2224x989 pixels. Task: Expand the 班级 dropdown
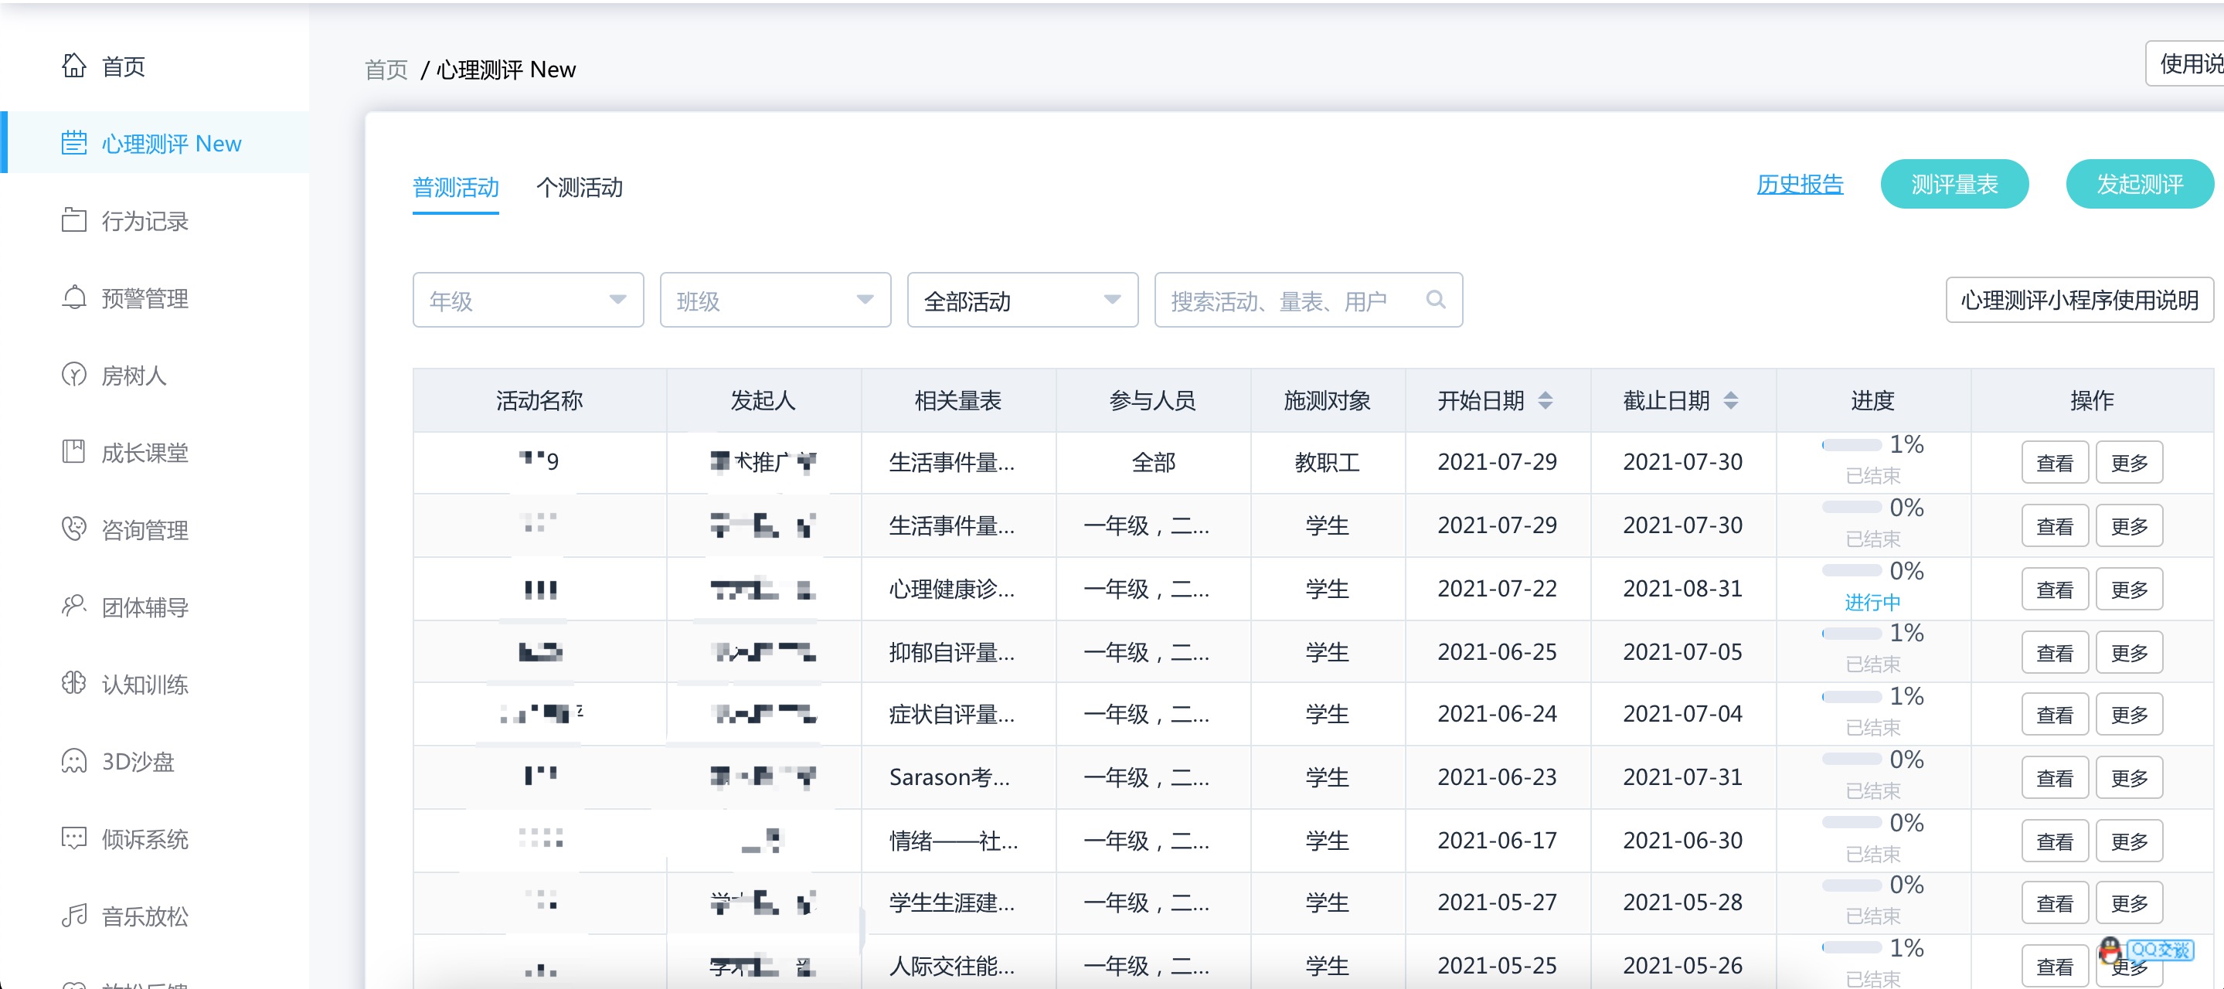coord(774,301)
